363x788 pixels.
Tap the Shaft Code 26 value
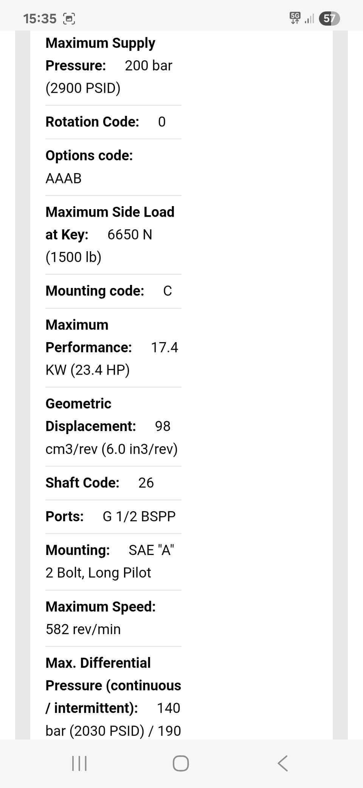click(x=146, y=483)
